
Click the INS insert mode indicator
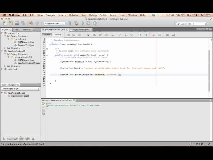pyautogui.click(x=209, y=144)
